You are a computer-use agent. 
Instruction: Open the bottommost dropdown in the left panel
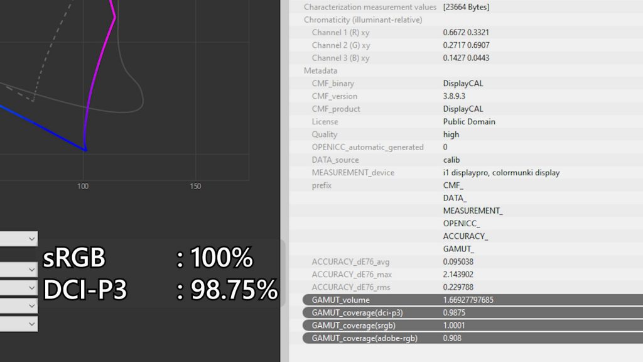[18, 324]
